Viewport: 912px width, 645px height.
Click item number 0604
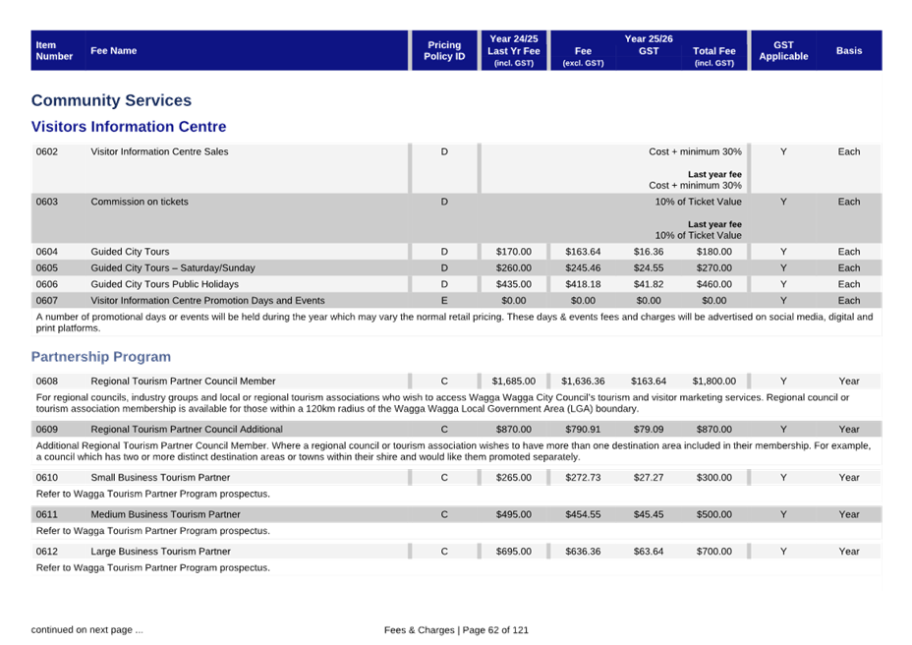point(47,252)
